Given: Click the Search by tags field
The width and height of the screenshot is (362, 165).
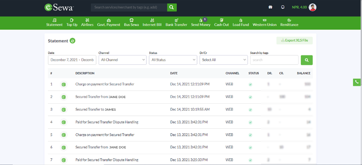Looking at the screenshot, I should [274, 60].
